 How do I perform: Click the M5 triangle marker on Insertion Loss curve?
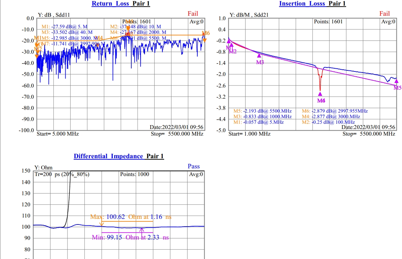point(396,81)
